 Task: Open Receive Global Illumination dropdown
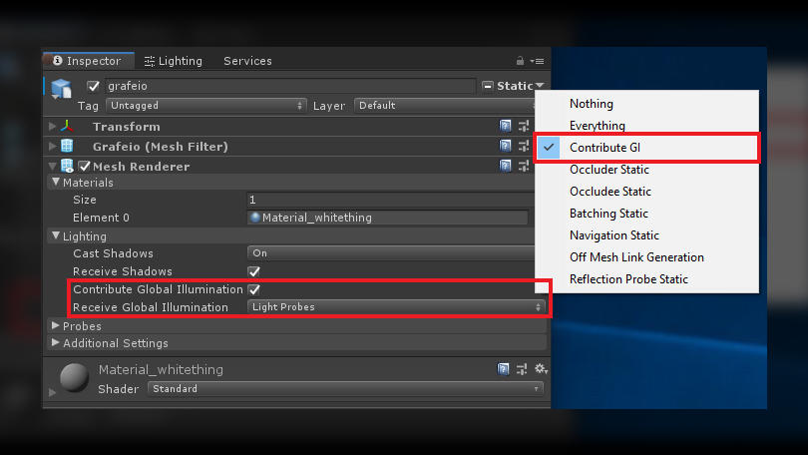pos(396,306)
